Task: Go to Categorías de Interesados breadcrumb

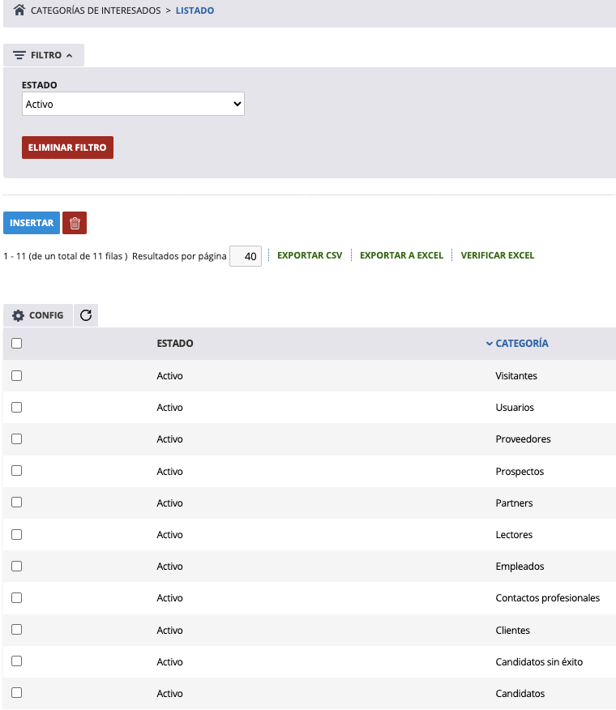Action: click(x=96, y=11)
